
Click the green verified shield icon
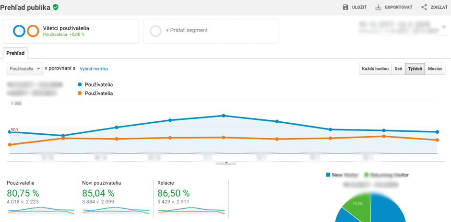coord(56,8)
